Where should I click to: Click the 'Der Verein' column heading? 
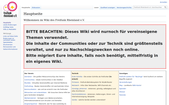(x=29, y=73)
